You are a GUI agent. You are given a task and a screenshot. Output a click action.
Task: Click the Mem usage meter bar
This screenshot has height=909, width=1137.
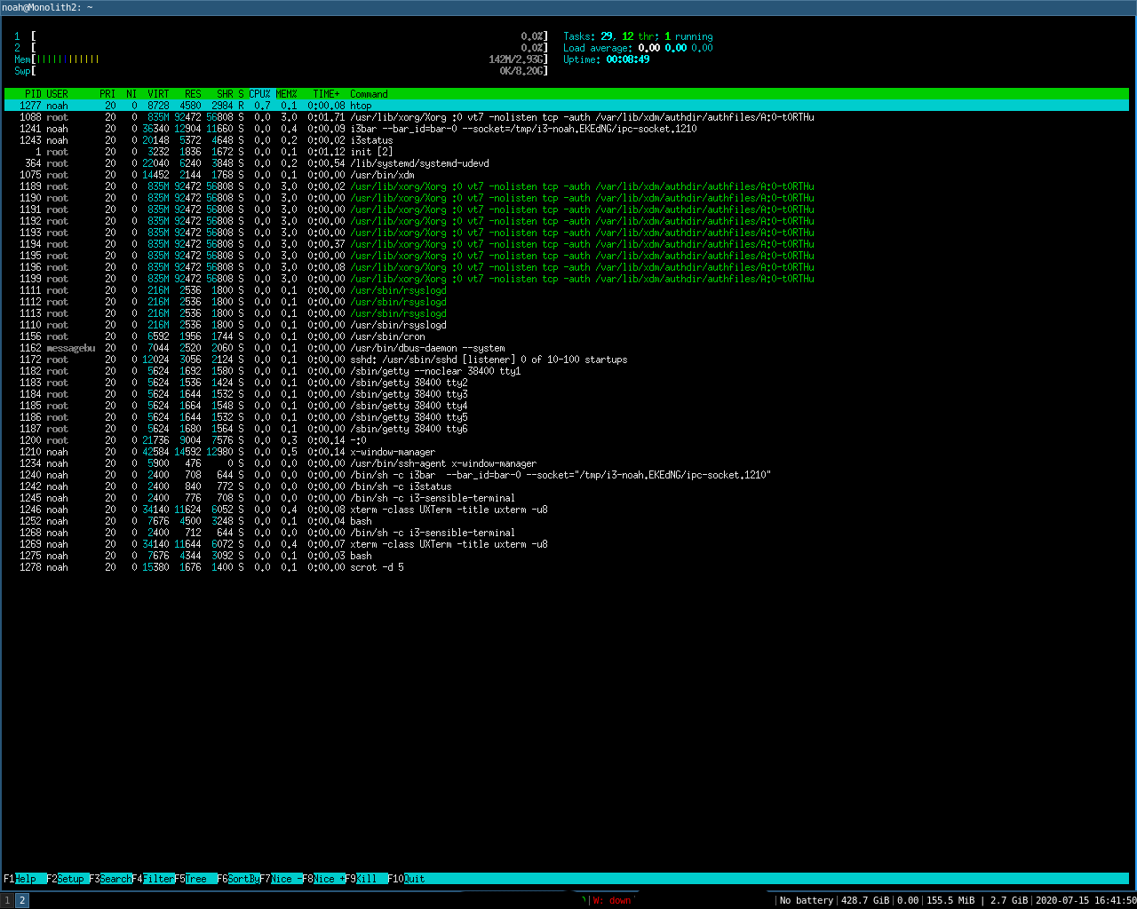click(x=281, y=59)
